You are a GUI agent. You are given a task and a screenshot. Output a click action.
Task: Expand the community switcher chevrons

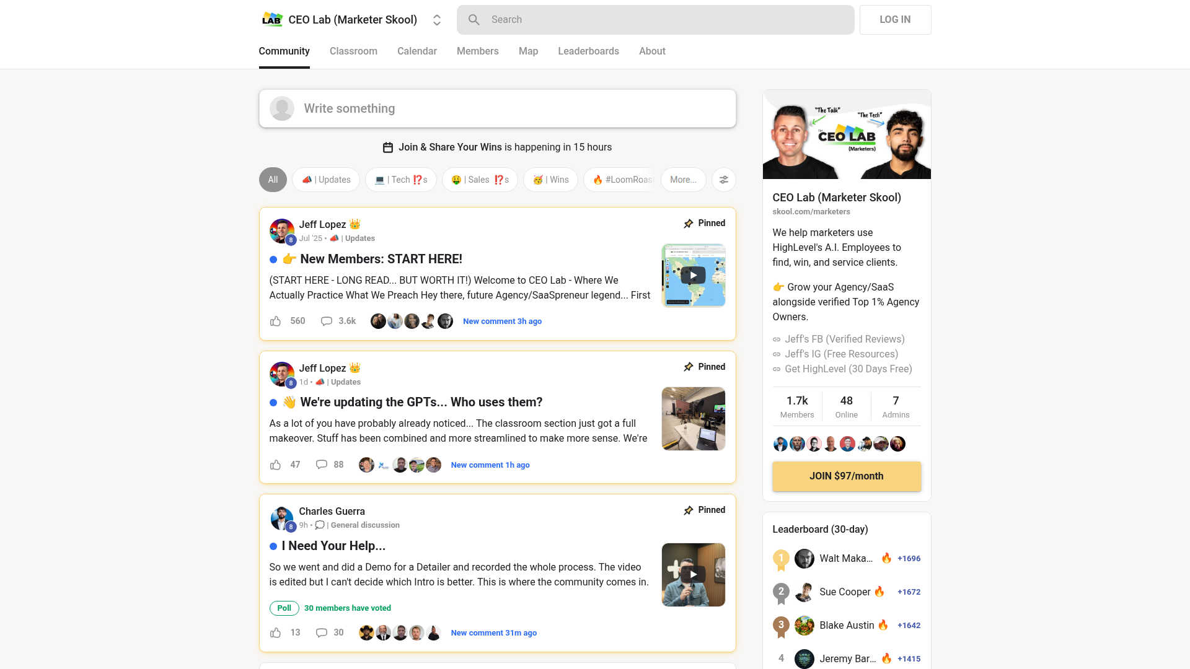pos(437,20)
